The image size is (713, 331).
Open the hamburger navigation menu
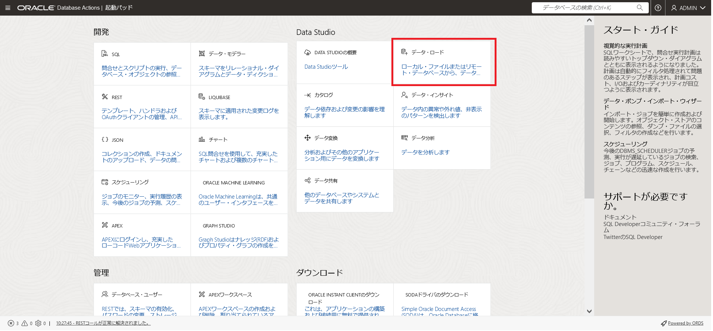(8, 8)
